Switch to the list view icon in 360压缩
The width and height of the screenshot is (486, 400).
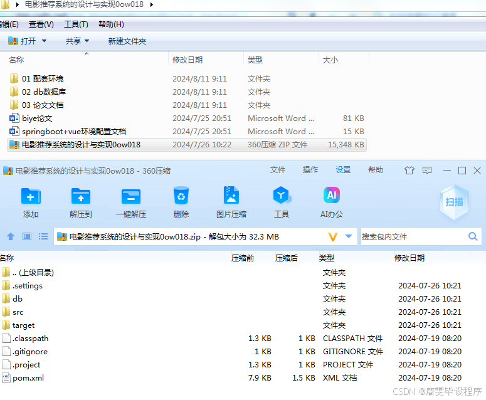(x=43, y=237)
